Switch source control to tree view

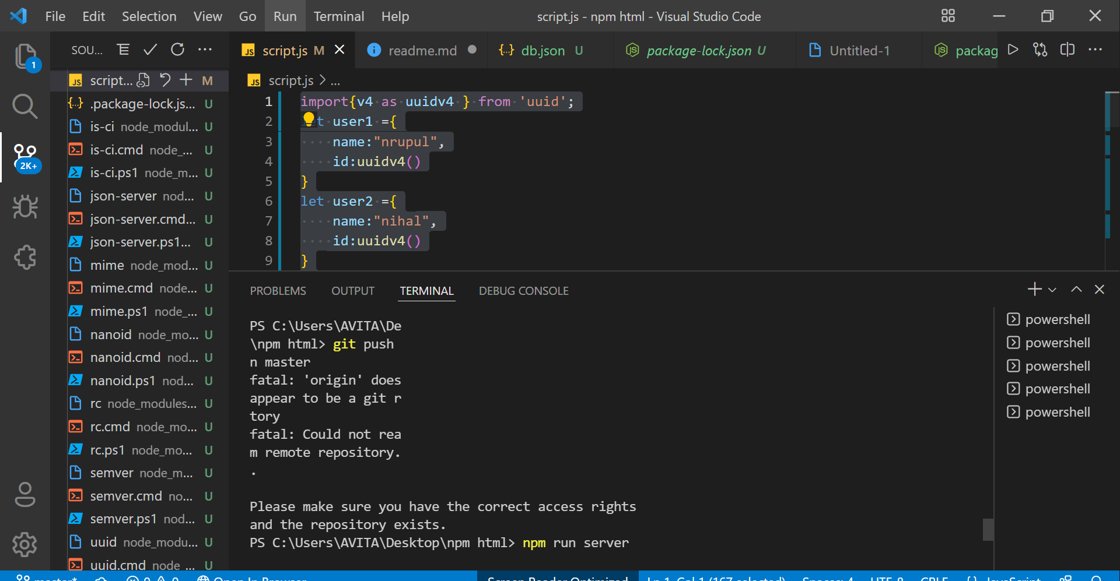click(123, 50)
